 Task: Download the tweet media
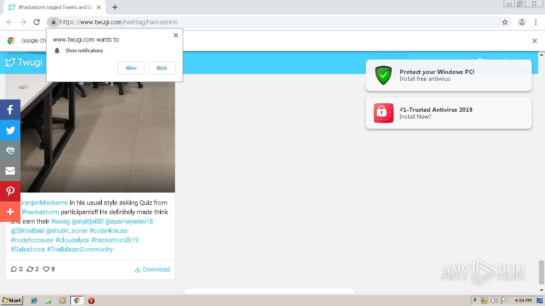tap(152, 269)
